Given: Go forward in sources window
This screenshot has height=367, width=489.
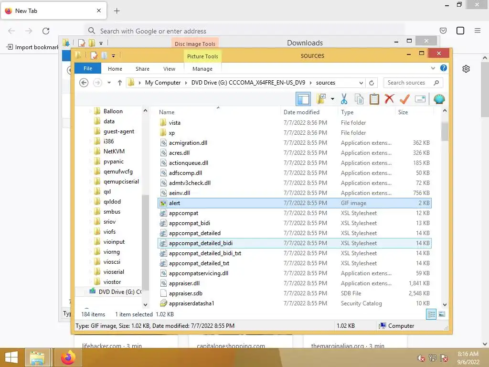Looking at the screenshot, I should 97,83.
